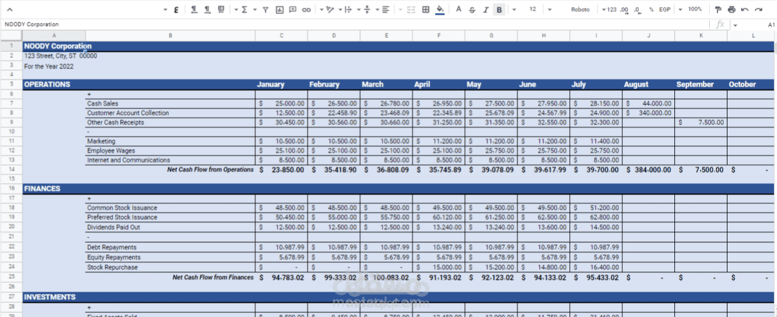Click the 123 Street address cell
Viewport: 777px width, 317px height.
(x=54, y=56)
